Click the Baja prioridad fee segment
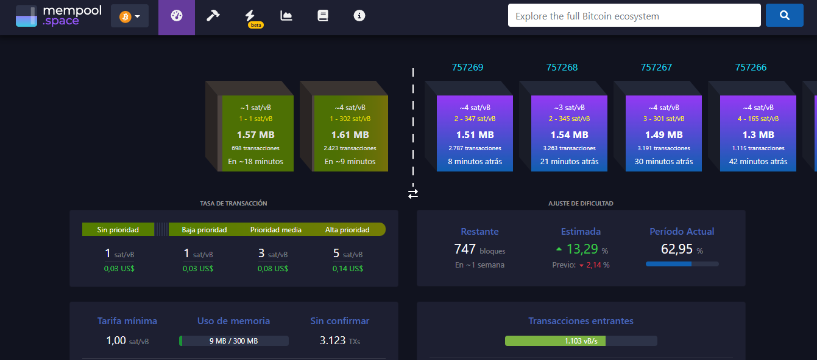Image resolution: width=817 pixels, height=360 pixels. [204, 230]
